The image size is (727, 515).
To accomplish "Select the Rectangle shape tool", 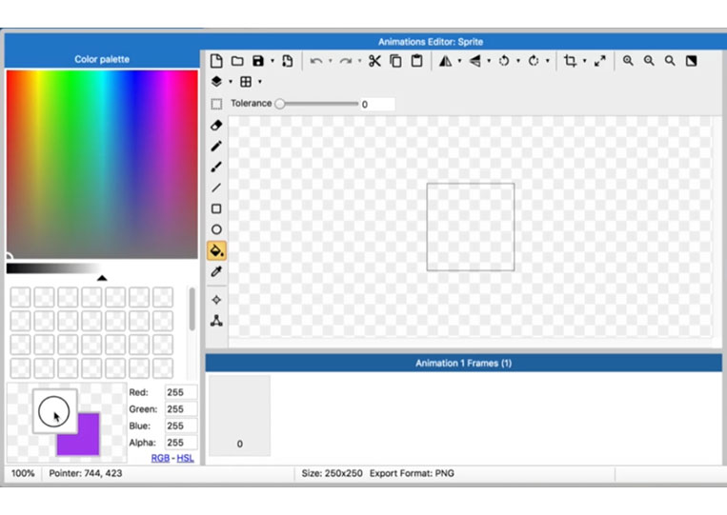I will (216, 208).
